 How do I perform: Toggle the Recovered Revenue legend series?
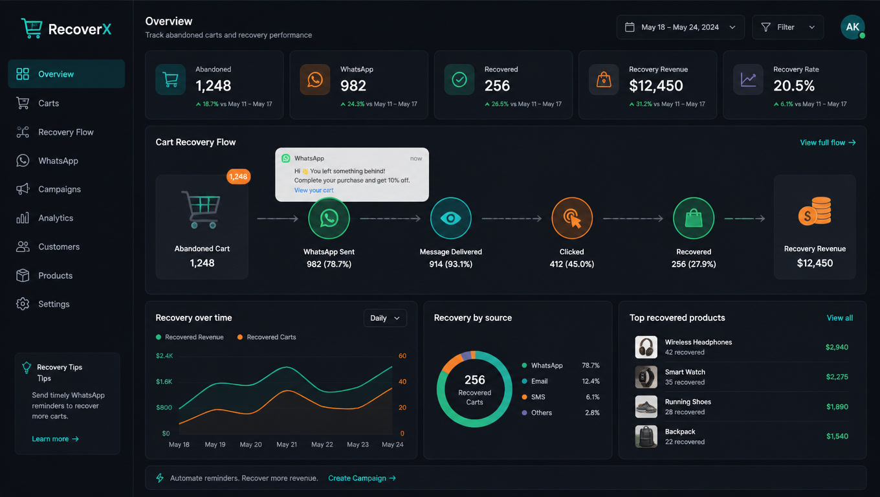pos(190,337)
